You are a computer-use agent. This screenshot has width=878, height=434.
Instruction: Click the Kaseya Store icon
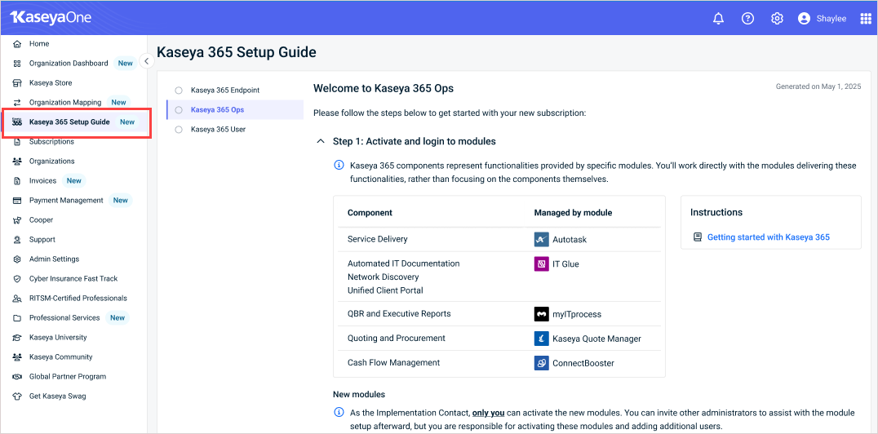(x=17, y=83)
